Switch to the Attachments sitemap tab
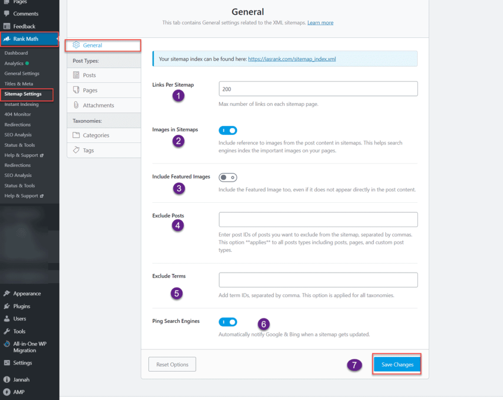The image size is (503, 400). (104, 105)
